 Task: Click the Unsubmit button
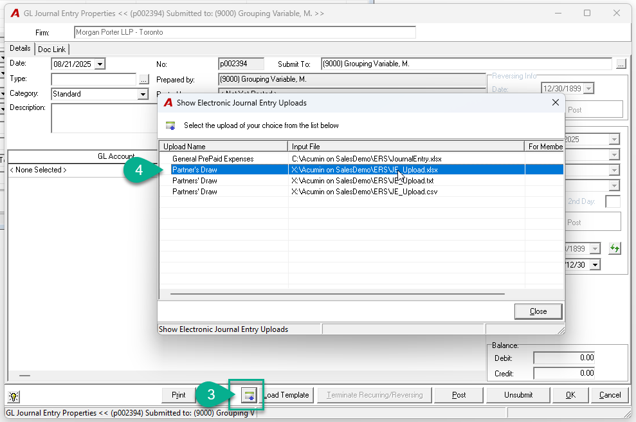(x=518, y=395)
